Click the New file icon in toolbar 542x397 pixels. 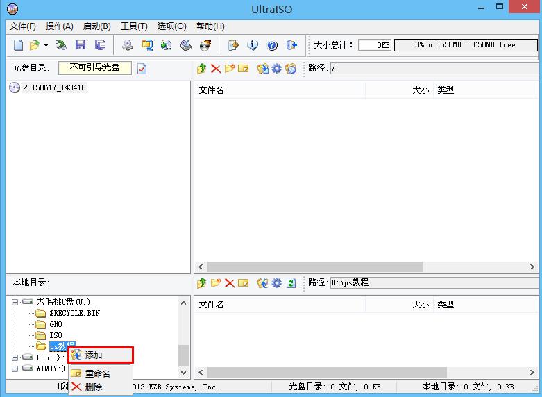point(18,45)
